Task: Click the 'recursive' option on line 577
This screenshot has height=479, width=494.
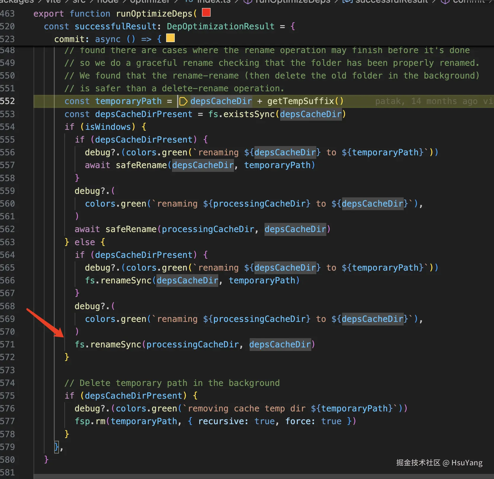Action: point(221,421)
